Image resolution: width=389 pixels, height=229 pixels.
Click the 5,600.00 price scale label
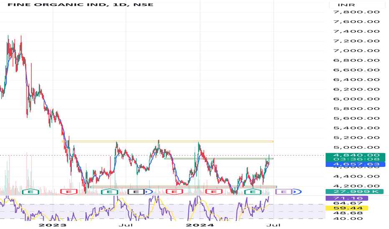(356, 118)
